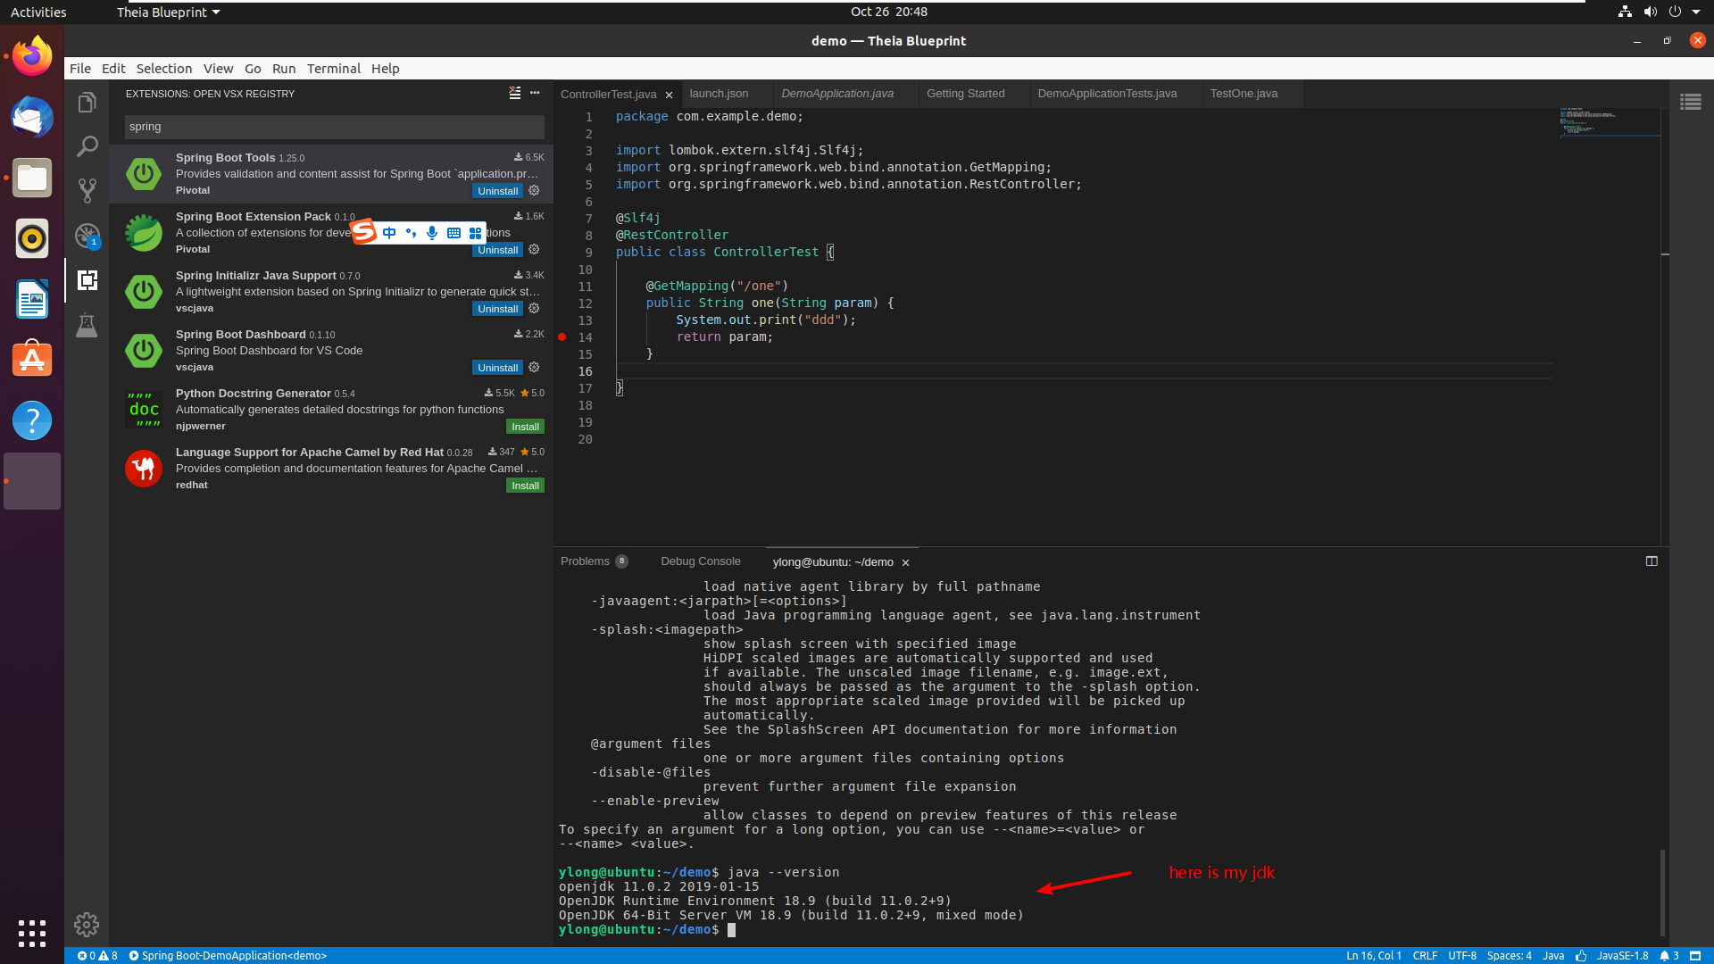Split the terminal panel layout icon
This screenshot has height=964, width=1714.
point(1652,561)
